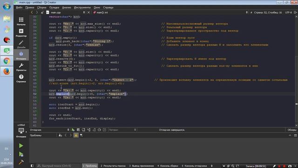The image size is (298, 168).
Task: Go to next issue arrow
Action: click(x=70, y=135)
